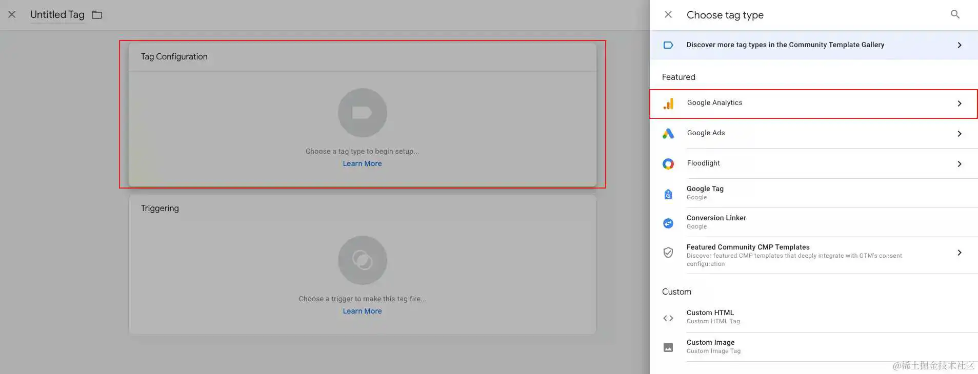Search tag types with magnifier icon
Screen dimensions: 978x374
click(x=955, y=14)
